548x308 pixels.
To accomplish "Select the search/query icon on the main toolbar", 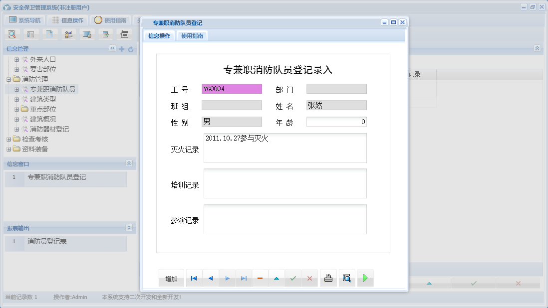I will 12,34.
